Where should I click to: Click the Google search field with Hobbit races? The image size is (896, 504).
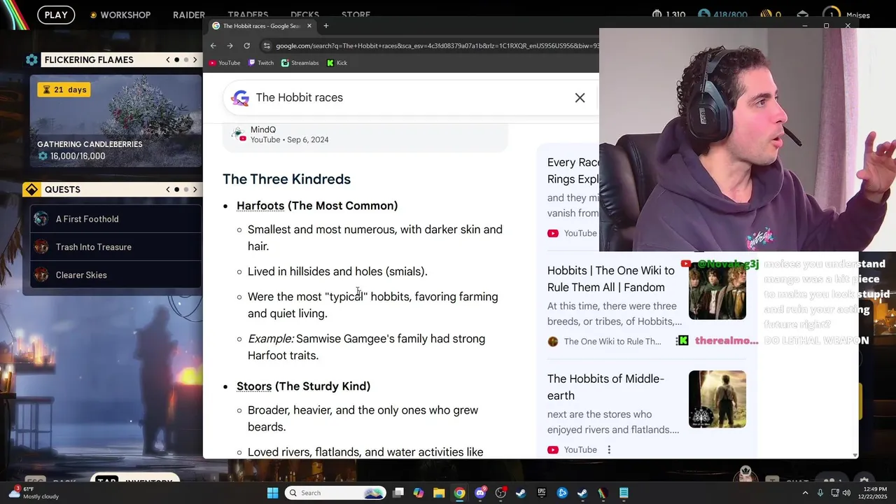pos(409,98)
